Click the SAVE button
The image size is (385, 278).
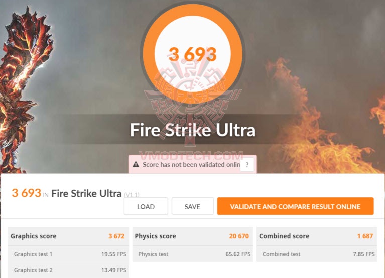pyautogui.click(x=193, y=206)
